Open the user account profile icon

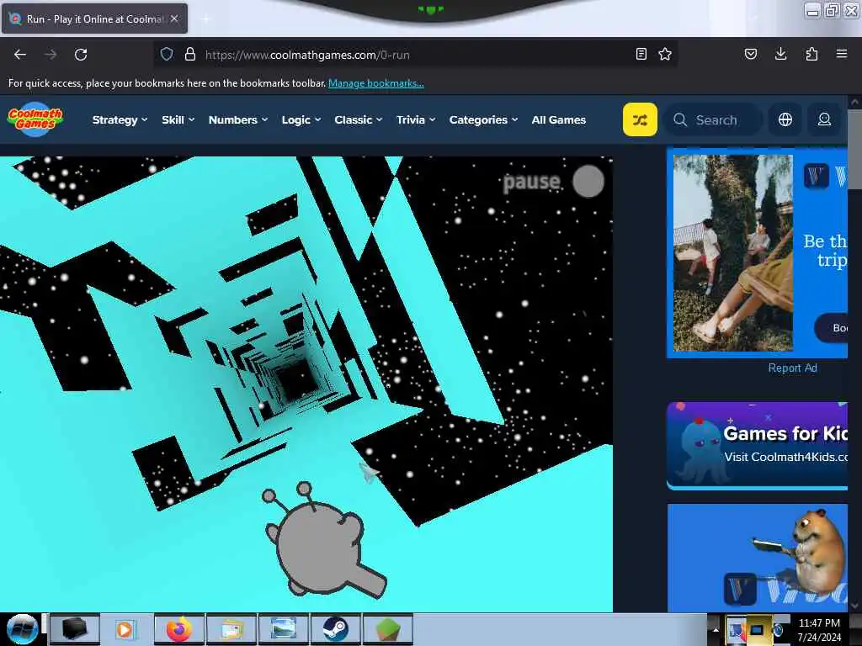click(824, 119)
